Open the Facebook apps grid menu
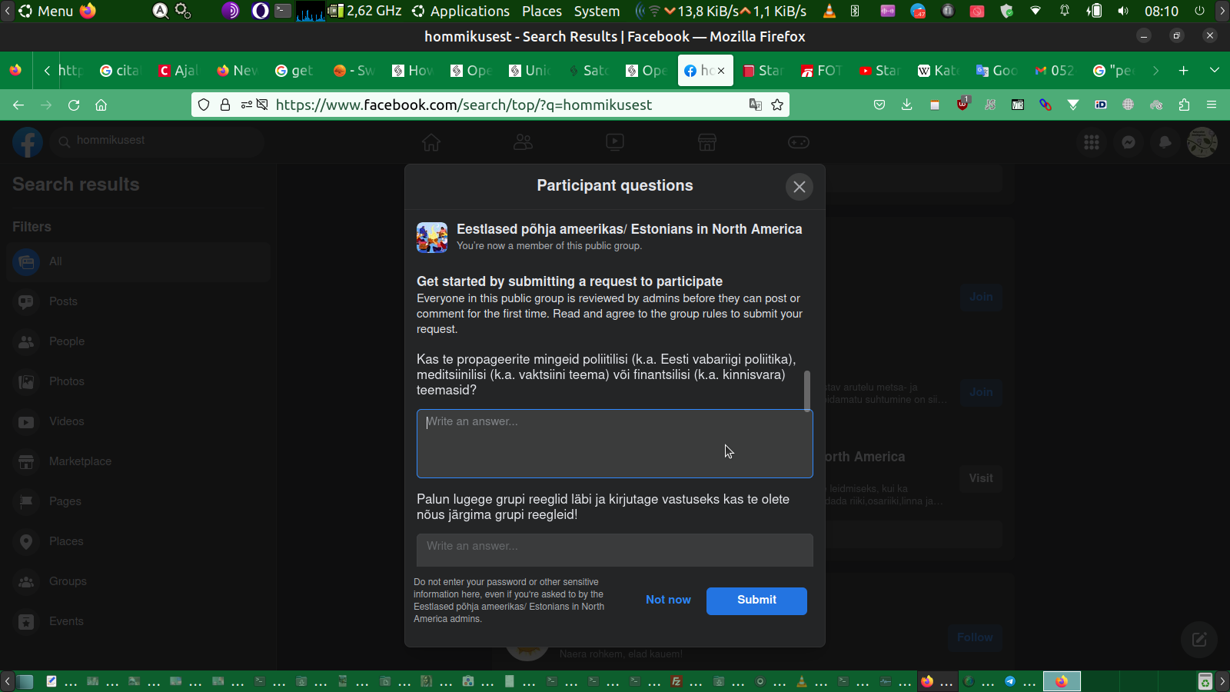 coord(1092,142)
